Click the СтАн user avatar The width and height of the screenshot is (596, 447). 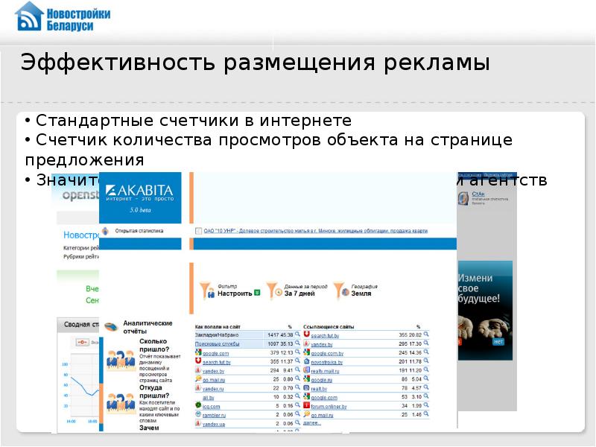(x=463, y=198)
